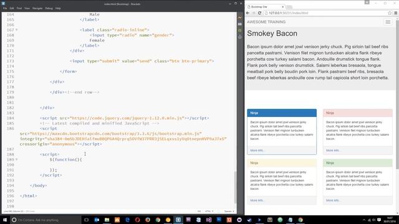399x224 pixels.
Task: Click the </html> tag on line 196
Action: click(x=29, y=196)
